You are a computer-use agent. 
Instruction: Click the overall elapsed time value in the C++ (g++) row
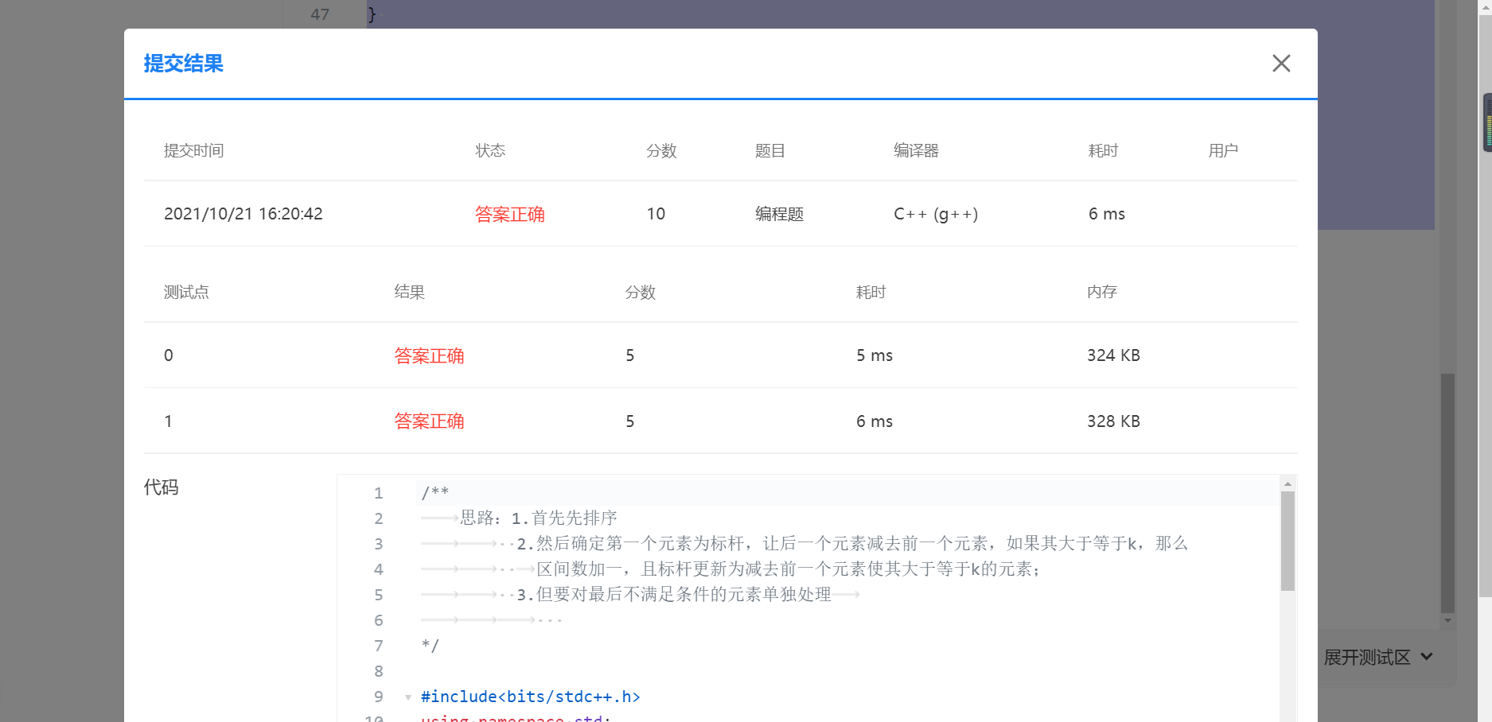click(1107, 214)
